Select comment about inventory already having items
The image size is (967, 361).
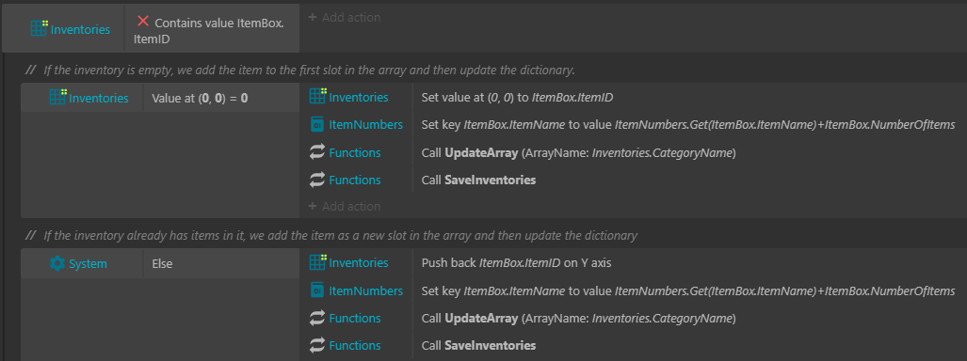[341, 235]
